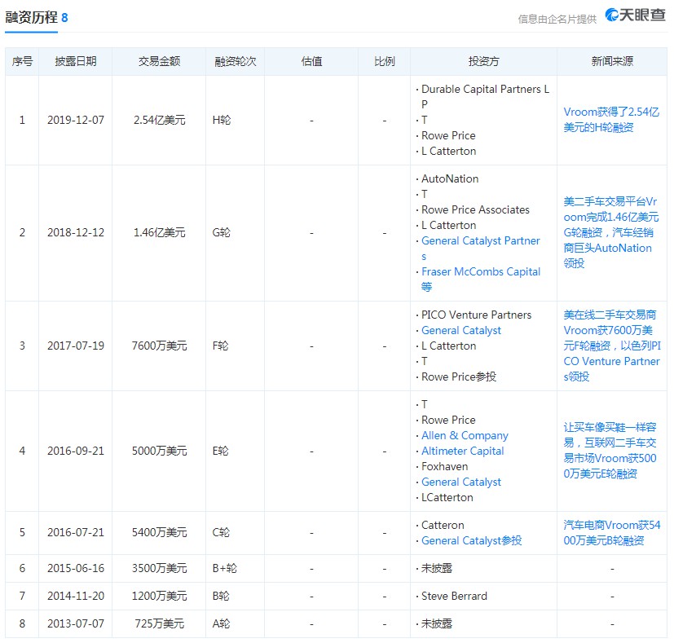
Task: Click investor Rowe Price Associates
Action: click(475, 209)
